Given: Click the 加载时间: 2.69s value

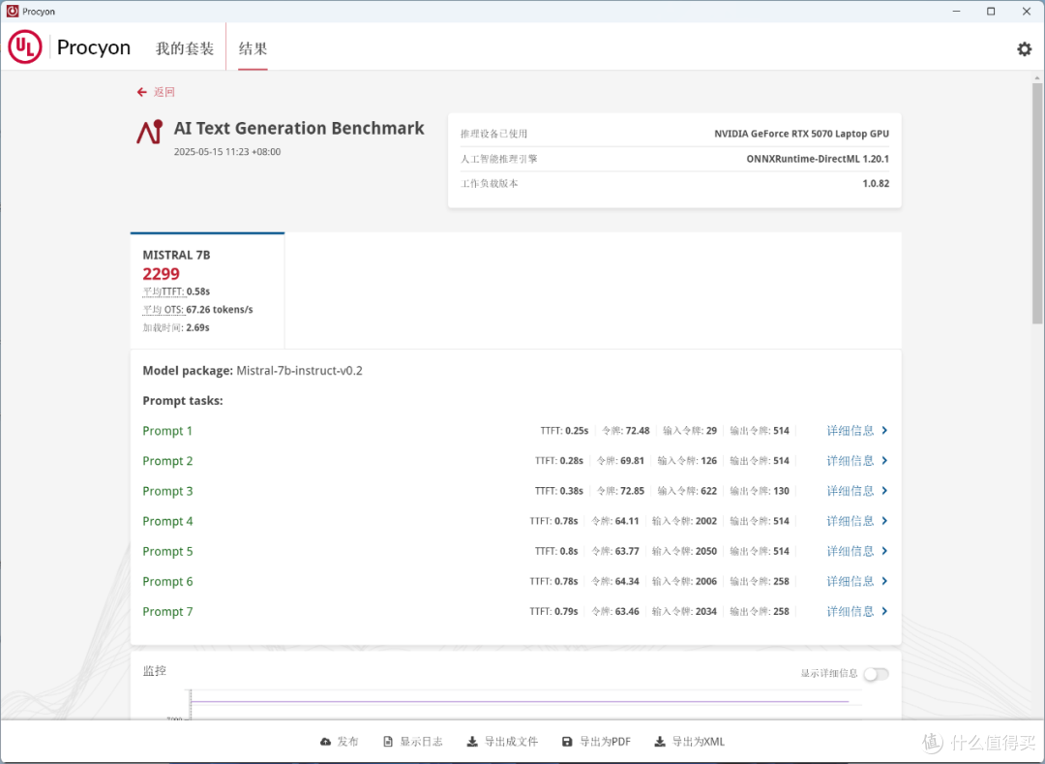Looking at the screenshot, I should [x=176, y=327].
